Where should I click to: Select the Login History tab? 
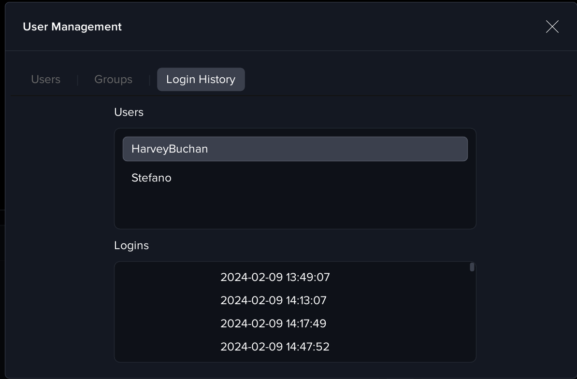201,79
